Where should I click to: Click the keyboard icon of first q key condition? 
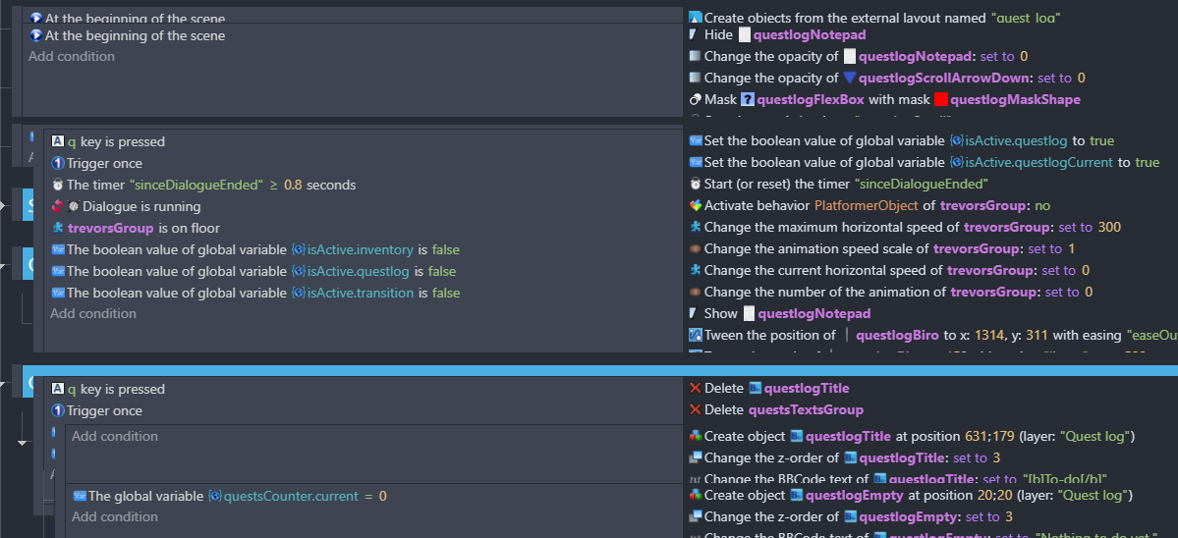[58, 141]
